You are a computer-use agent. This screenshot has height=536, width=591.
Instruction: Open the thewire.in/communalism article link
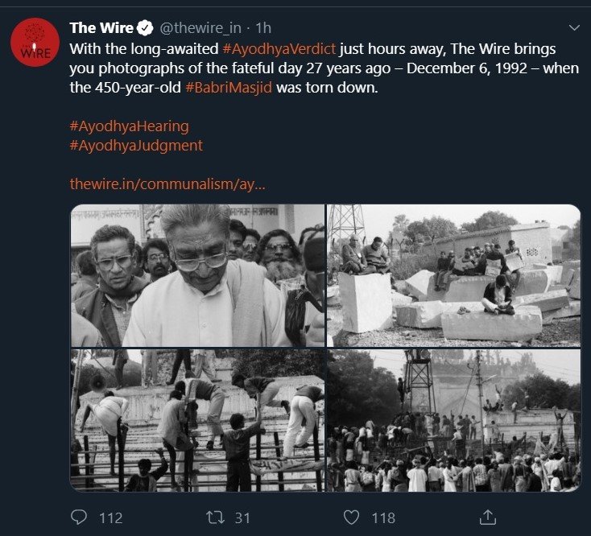[167, 184]
